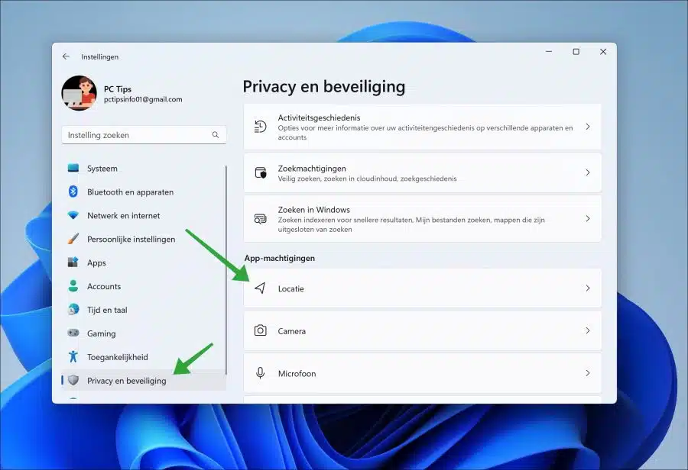
Task: Open Bluetooth en apparaten label
Action: click(x=130, y=192)
